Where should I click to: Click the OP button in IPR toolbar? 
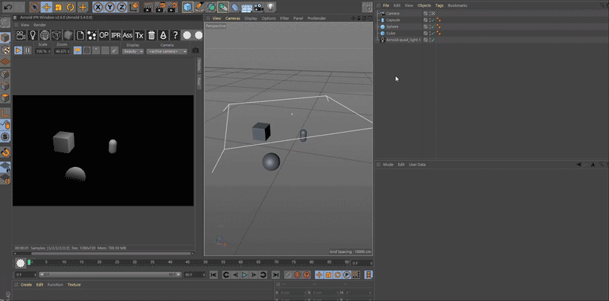point(104,35)
